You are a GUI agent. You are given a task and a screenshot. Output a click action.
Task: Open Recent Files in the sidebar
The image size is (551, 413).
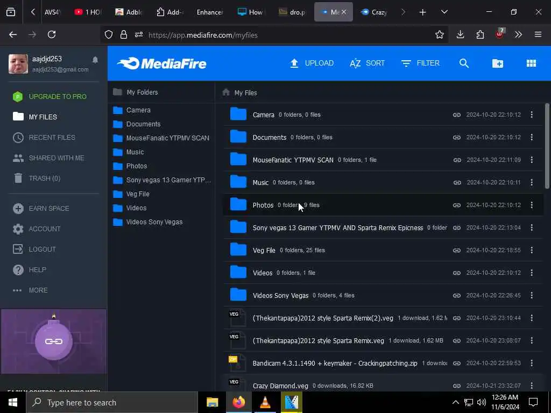pos(44,137)
